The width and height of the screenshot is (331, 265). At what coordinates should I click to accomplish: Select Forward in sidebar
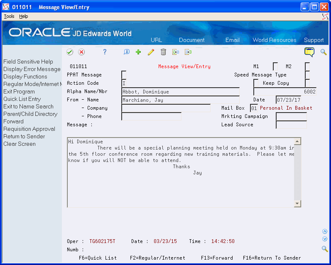[13, 121]
